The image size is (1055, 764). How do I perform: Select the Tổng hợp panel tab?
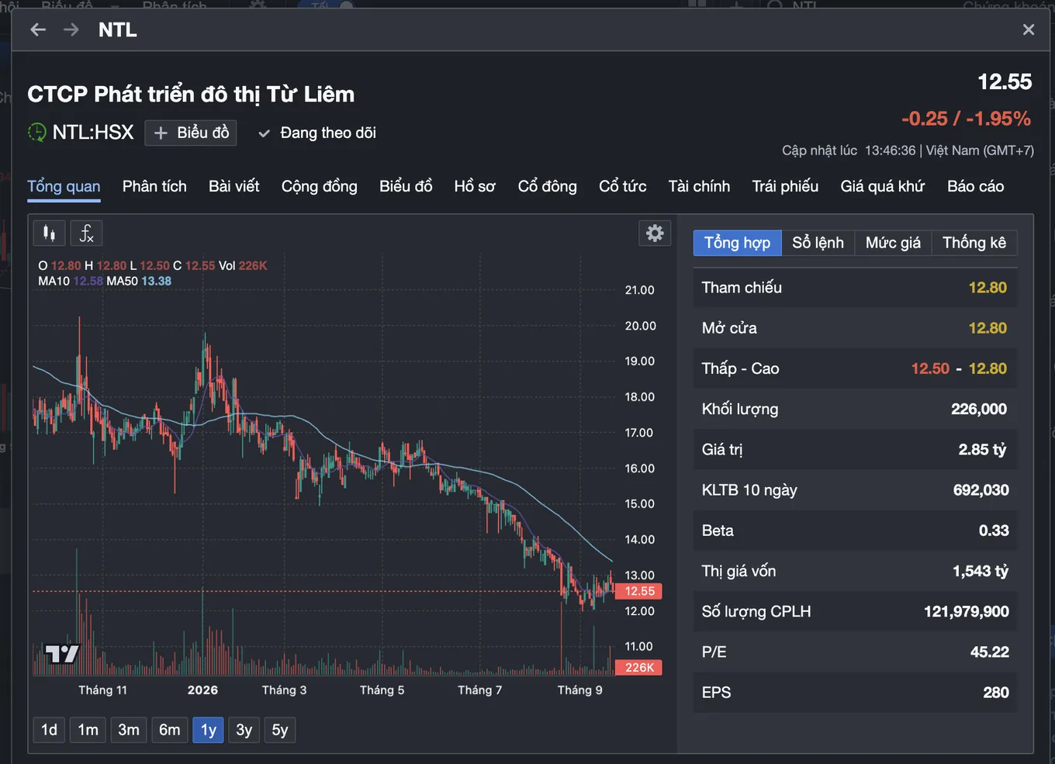tap(737, 243)
